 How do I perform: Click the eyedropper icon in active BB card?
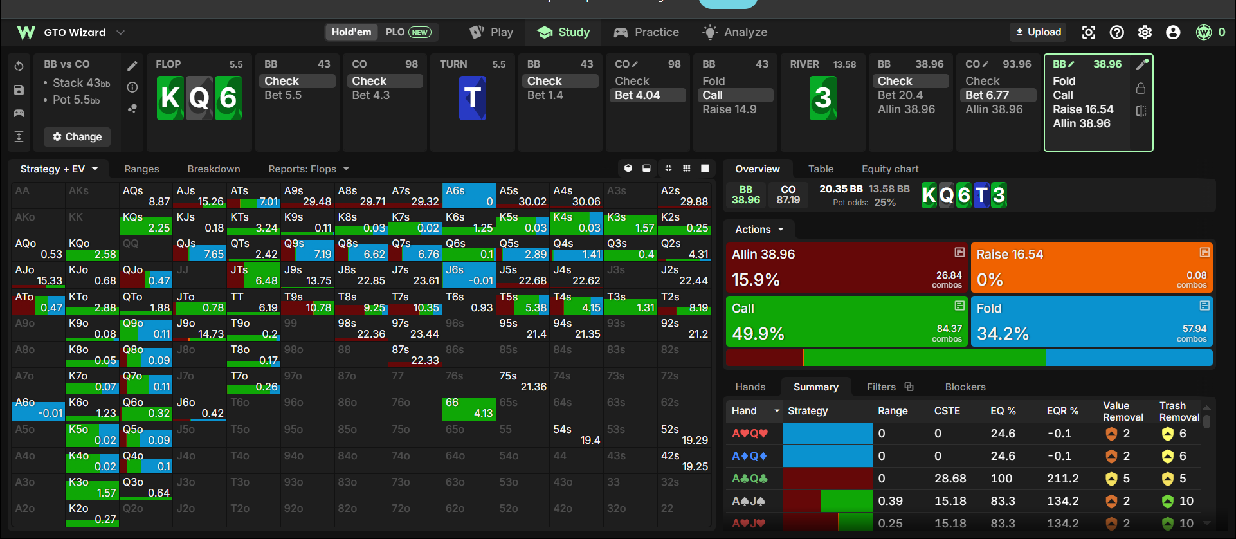[x=1141, y=64]
